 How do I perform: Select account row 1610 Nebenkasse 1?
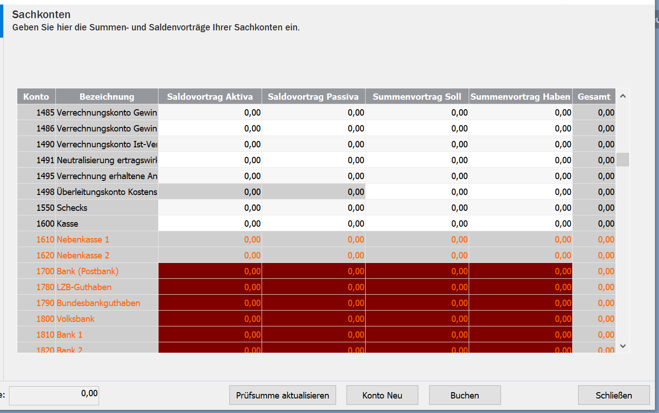click(x=316, y=239)
